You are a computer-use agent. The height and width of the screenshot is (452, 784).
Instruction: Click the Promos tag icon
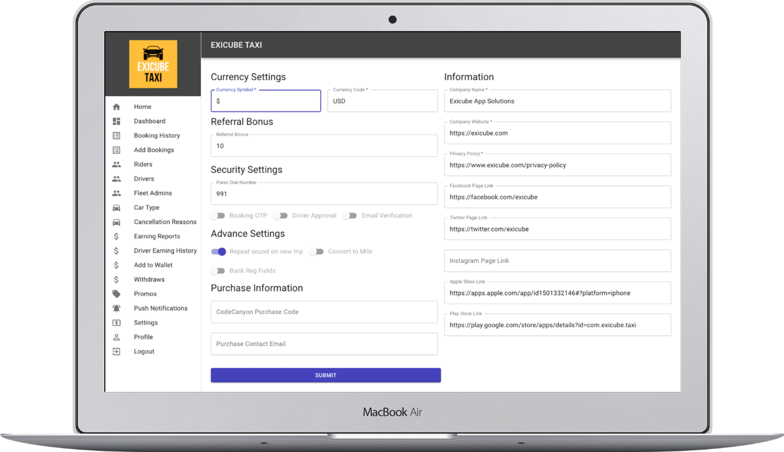(x=116, y=294)
